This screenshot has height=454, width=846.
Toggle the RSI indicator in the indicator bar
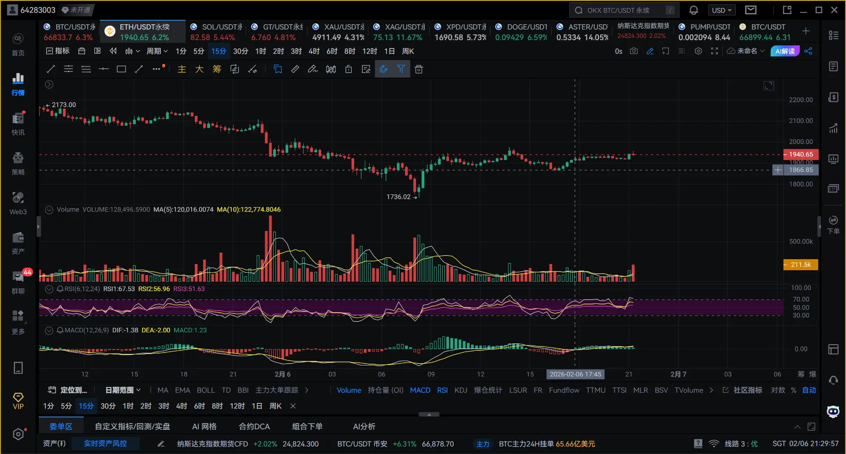click(442, 390)
